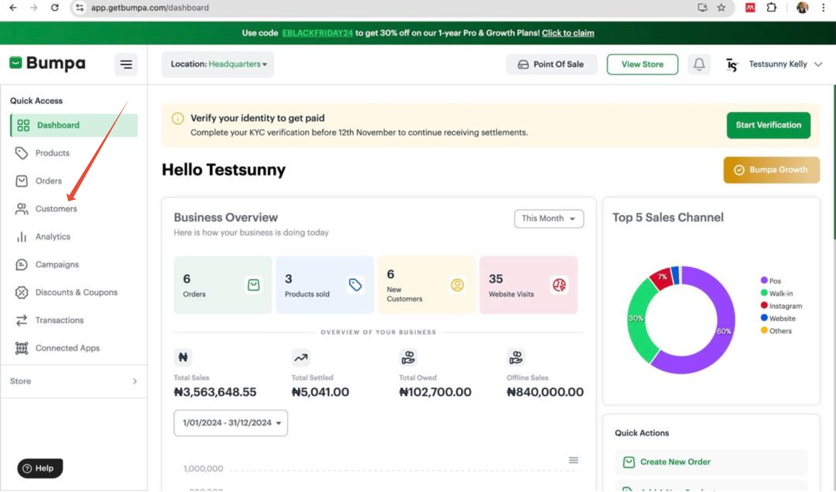Open the chart hamburger options icon
Screen dimensions: 836x492
574,460
